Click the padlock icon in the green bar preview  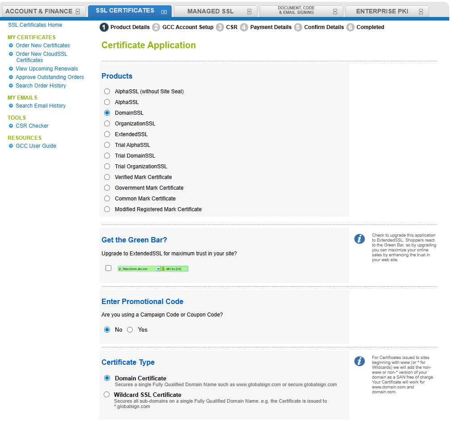tap(163, 268)
